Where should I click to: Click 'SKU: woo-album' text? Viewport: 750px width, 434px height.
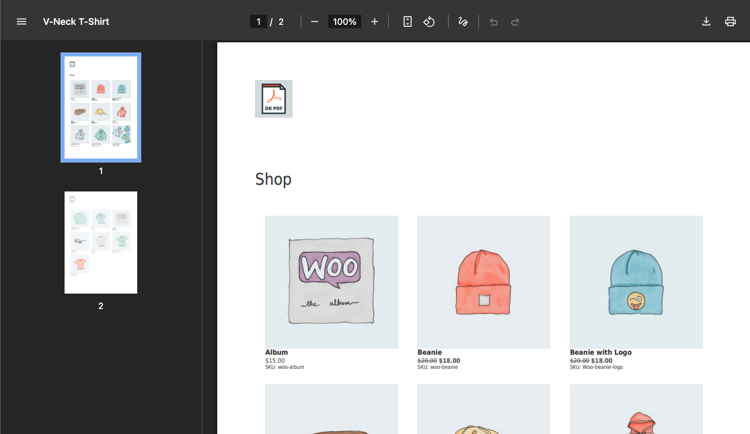tap(285, 367)
